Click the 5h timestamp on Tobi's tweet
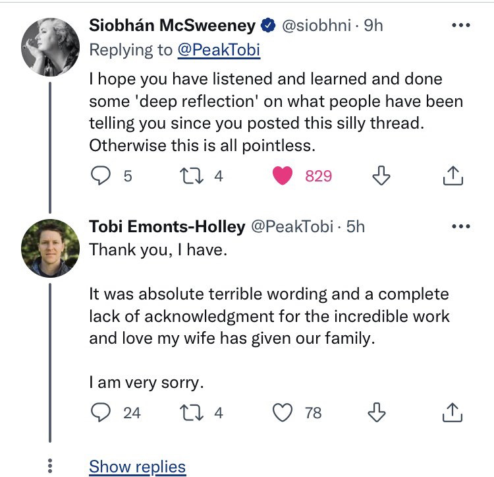494x477 pixels. [354, 226]
